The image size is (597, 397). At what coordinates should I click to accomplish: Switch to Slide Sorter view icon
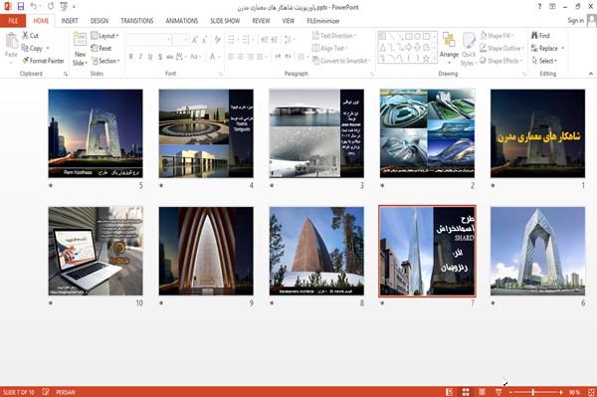(x=466, y=392)
